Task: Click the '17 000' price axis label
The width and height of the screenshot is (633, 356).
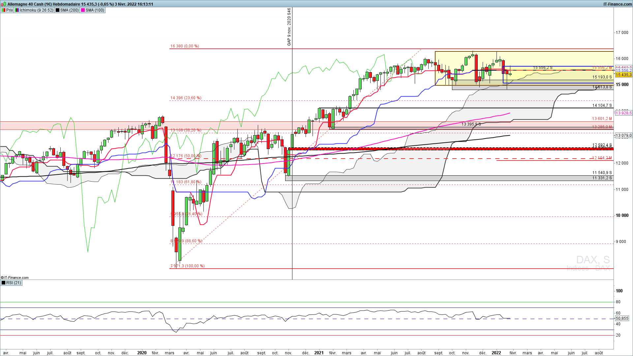Action: tap(622, 33)
